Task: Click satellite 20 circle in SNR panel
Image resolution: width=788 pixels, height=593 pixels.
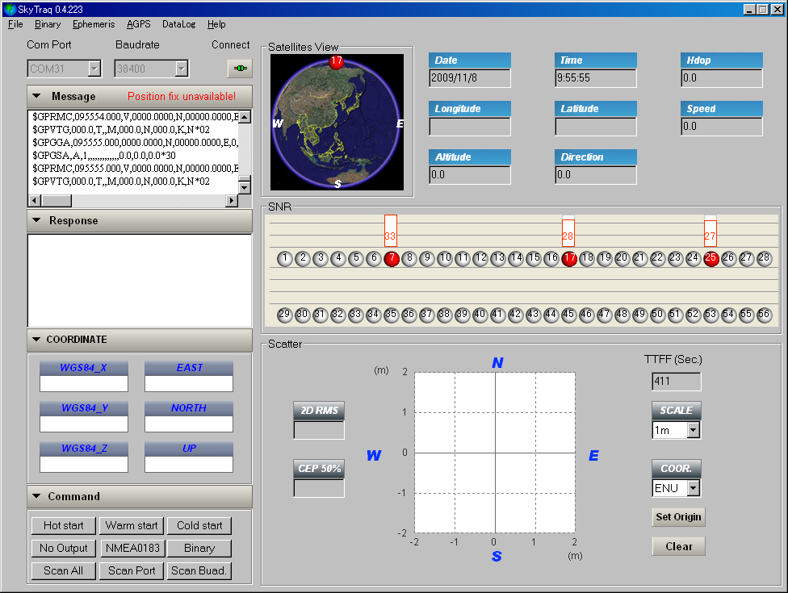Action: pyautogui.click(x=622, y=259)
